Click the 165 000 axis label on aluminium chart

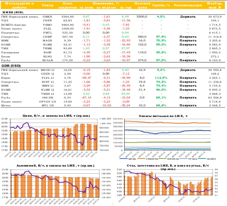105,170
